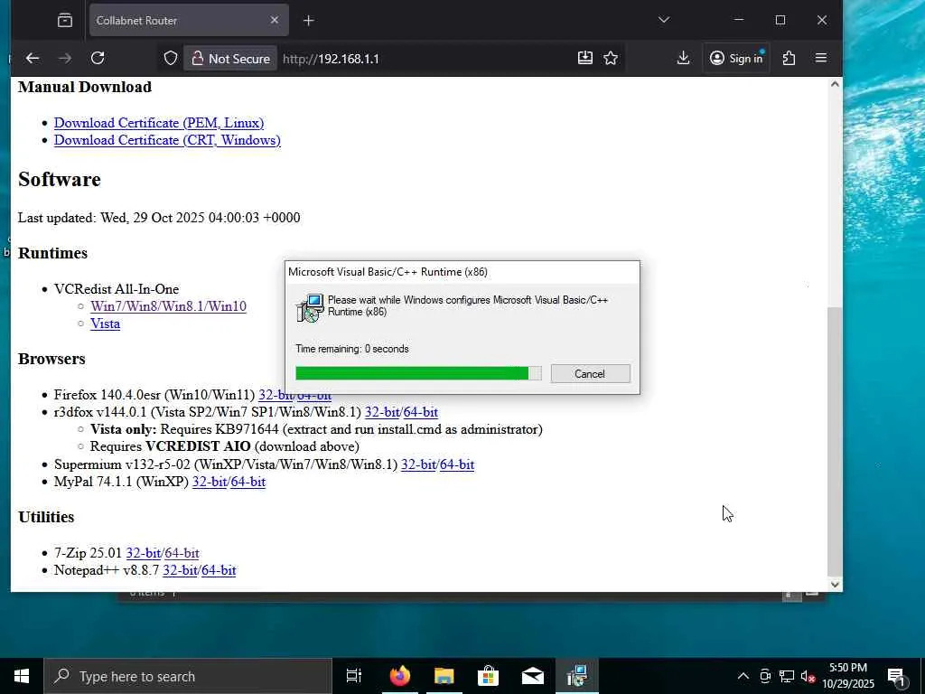Screen dimensions: 925x694
Task: Show Not Secure connection info
Action: [230, 59]
